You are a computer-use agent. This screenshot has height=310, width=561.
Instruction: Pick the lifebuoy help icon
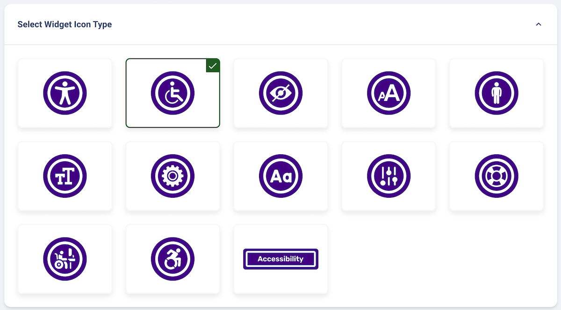[x=497, y=176]
